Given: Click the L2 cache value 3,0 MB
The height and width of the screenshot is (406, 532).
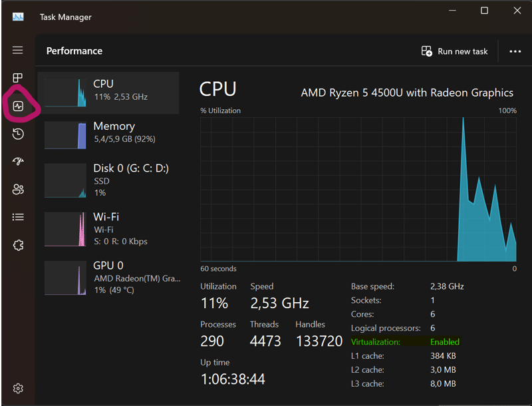Looking at the screenshot, I should coord(443,369).
